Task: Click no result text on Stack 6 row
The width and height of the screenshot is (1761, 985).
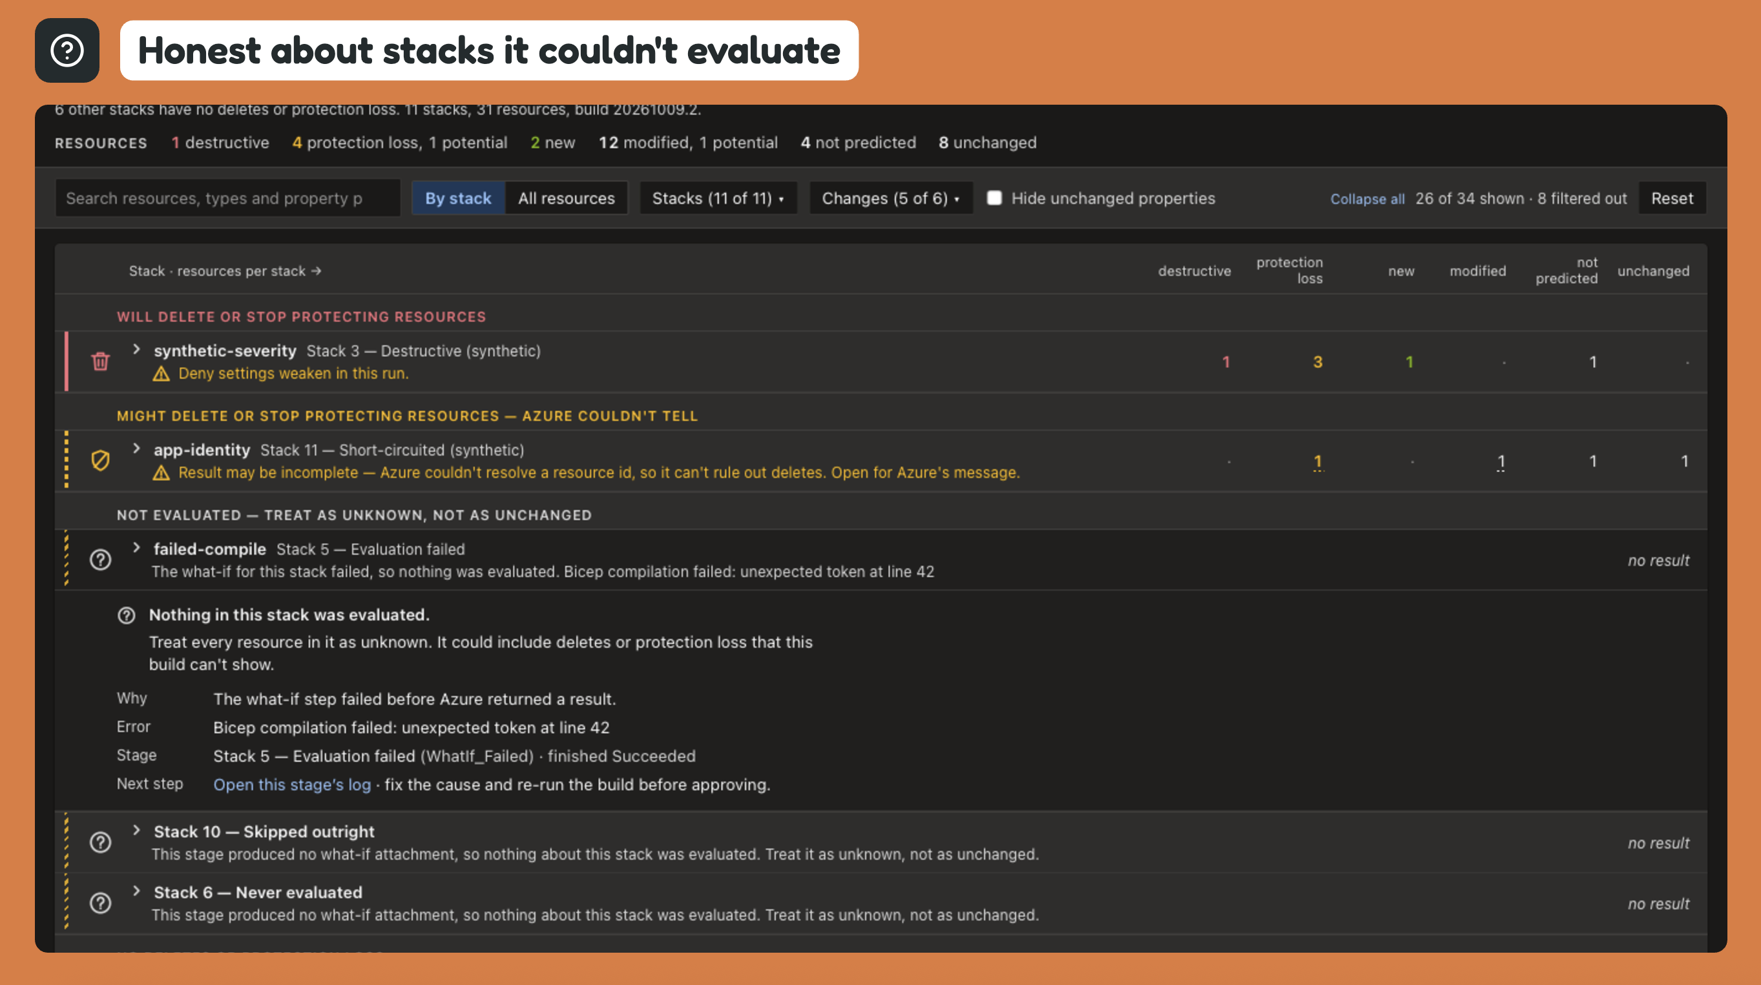Action: [1658, 904]
